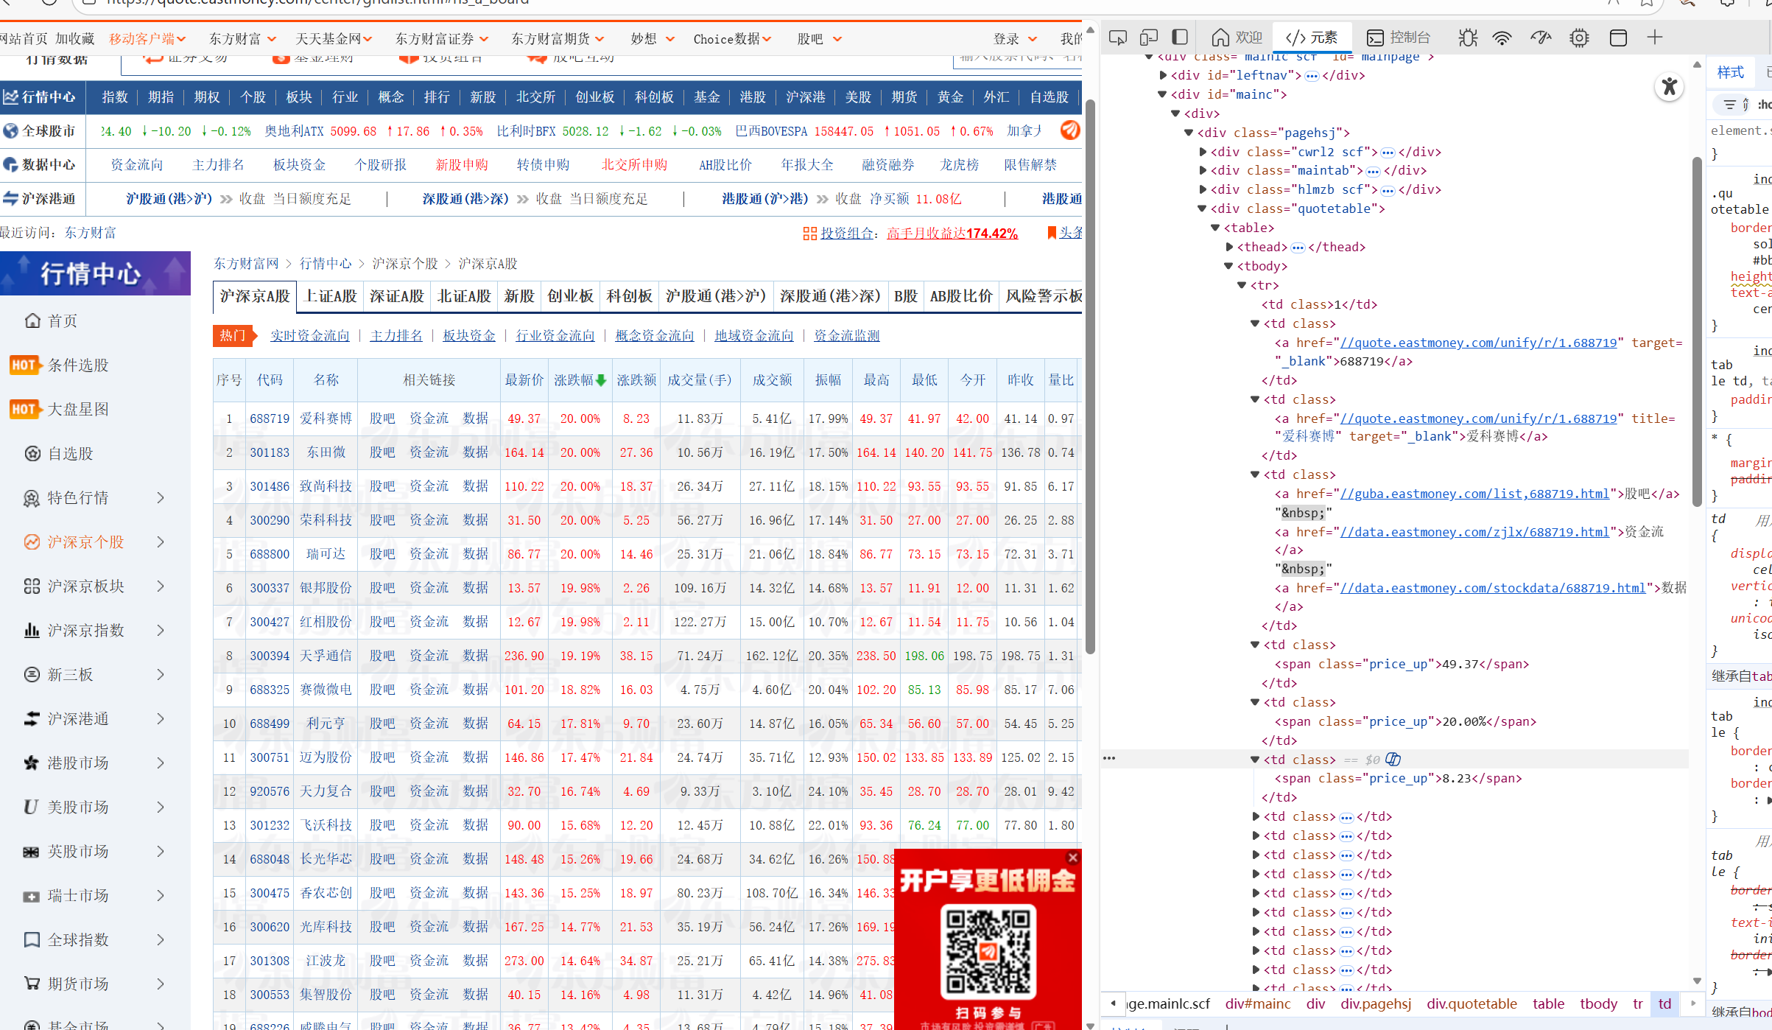Switch to the 控制台 console tab
The image size is (1772, 1030).
1399,38
